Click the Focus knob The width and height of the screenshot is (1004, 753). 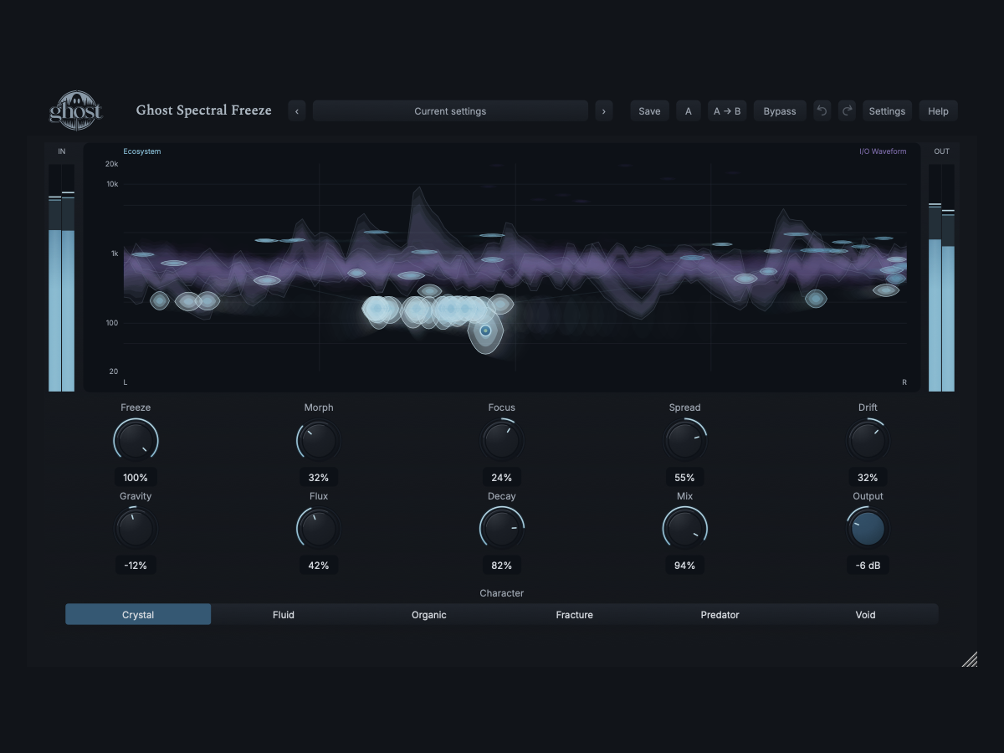pos(501,440)
